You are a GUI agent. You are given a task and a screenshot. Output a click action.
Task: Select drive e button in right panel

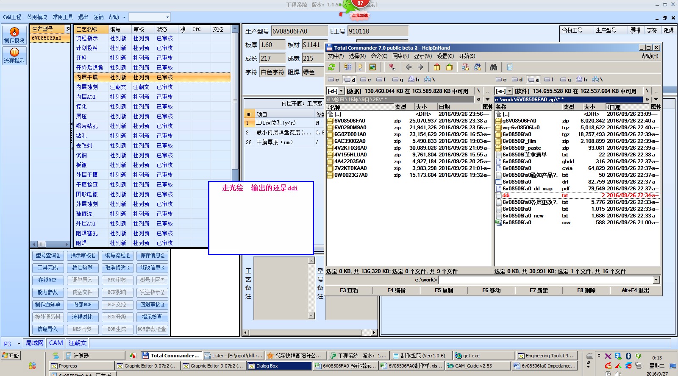pyautogui.click(x=534, y=79)
